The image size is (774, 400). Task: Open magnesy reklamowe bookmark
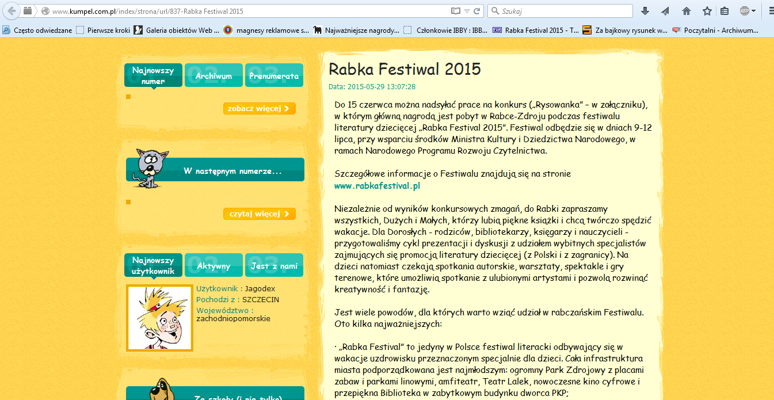266,31
